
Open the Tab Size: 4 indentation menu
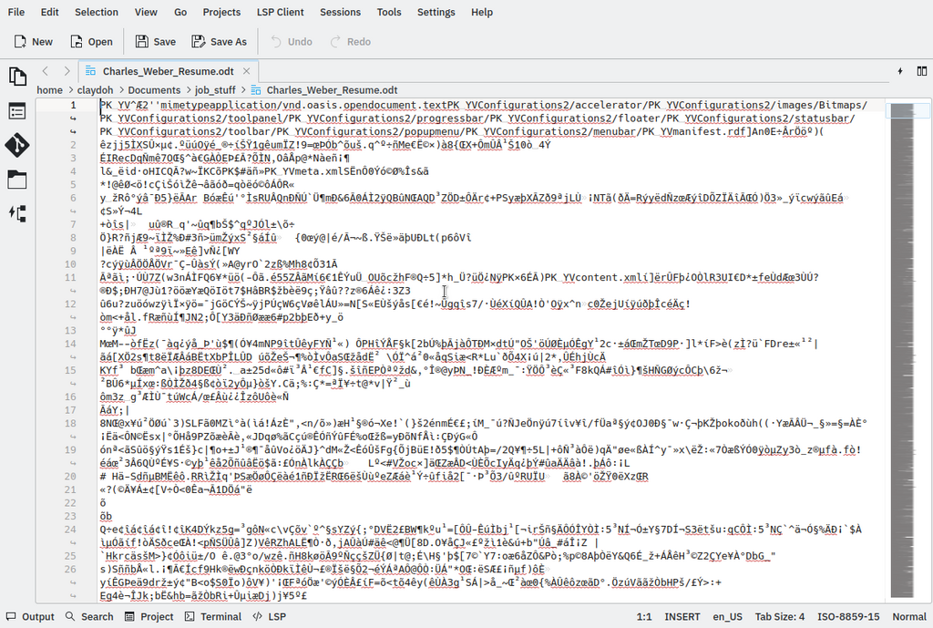click(x=779, y=617)
